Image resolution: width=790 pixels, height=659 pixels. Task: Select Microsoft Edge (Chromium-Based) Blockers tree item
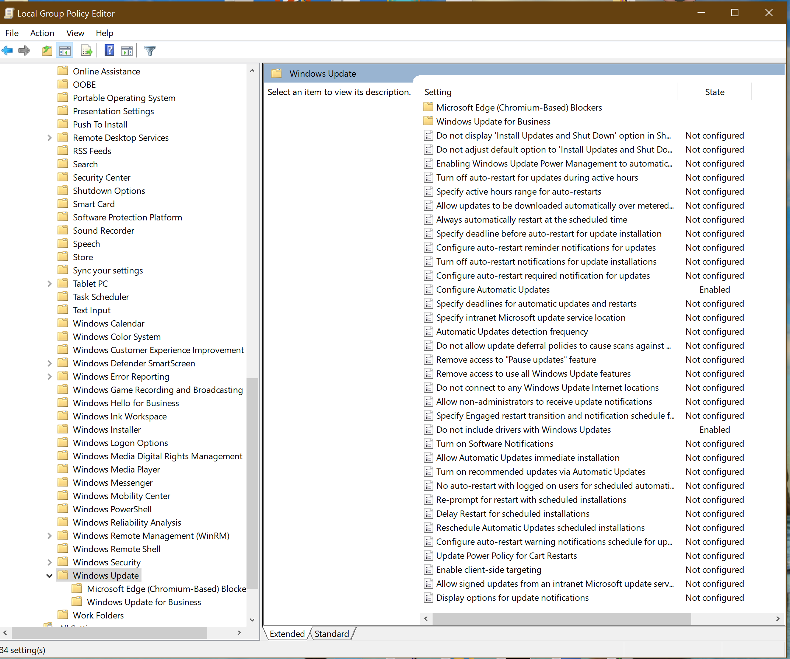(x=167, y=589)
